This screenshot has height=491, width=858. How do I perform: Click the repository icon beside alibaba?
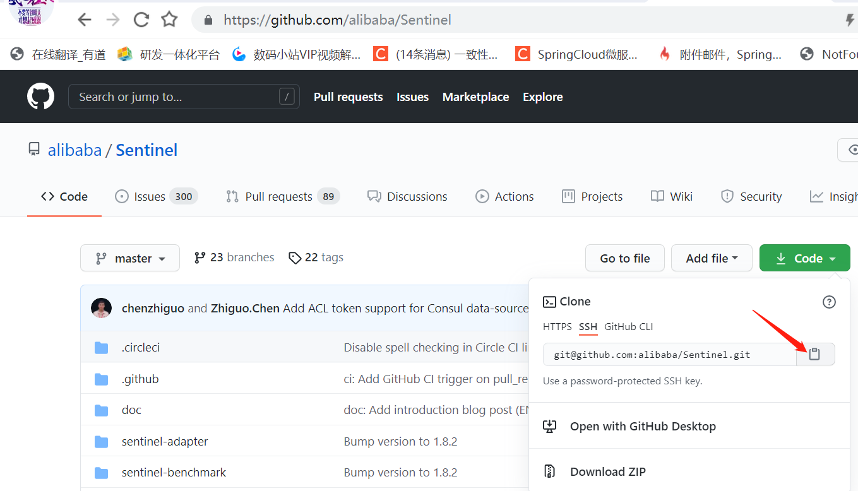coord(34,150)
